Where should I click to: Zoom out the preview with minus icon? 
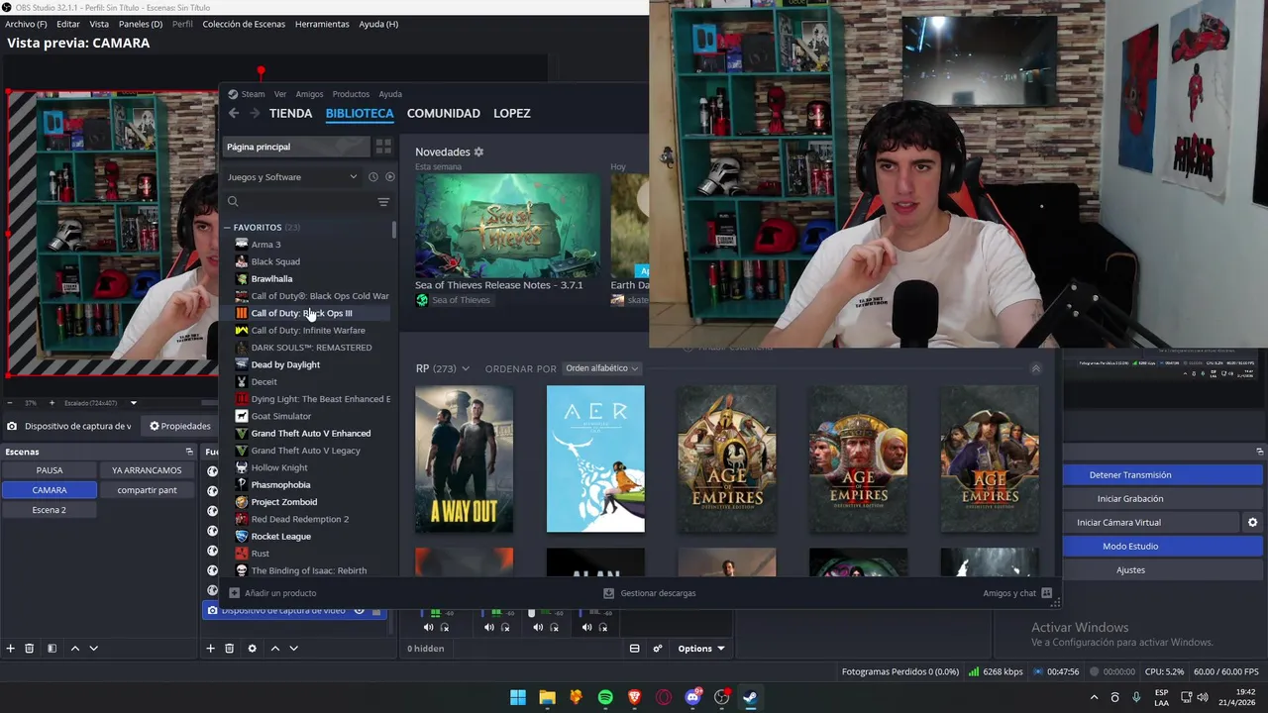point(10,403)
